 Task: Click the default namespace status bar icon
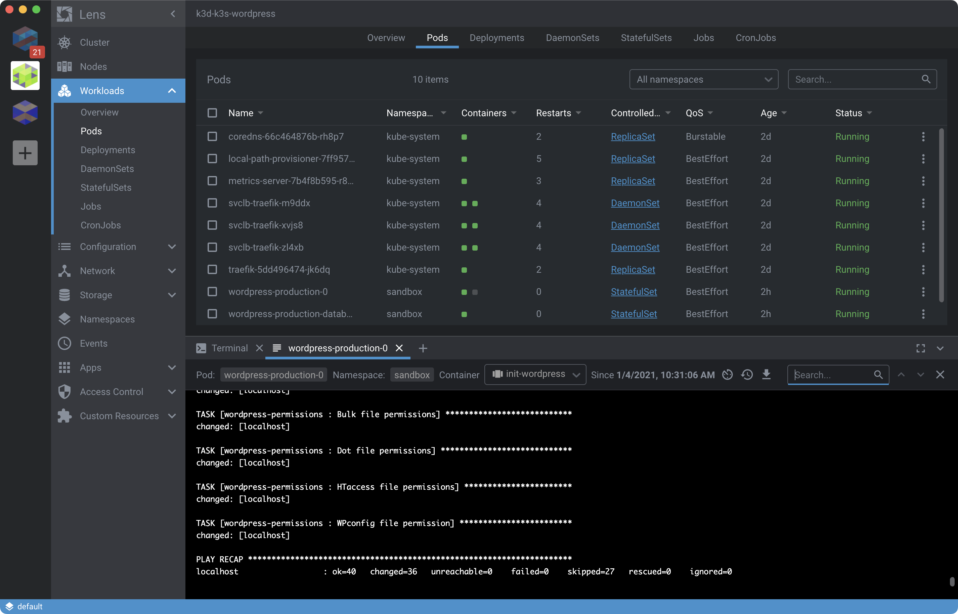click(x=9, y=606)
